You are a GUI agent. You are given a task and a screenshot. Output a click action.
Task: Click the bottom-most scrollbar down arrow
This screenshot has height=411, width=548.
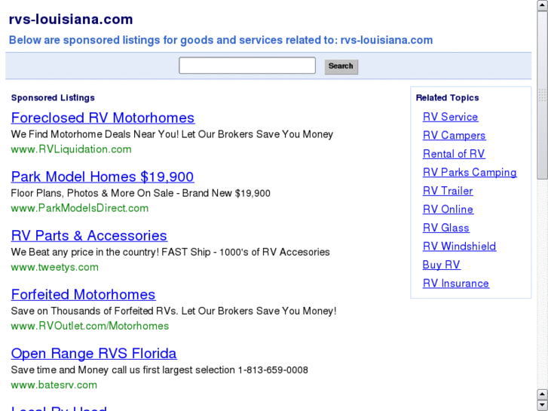[542, 405]
